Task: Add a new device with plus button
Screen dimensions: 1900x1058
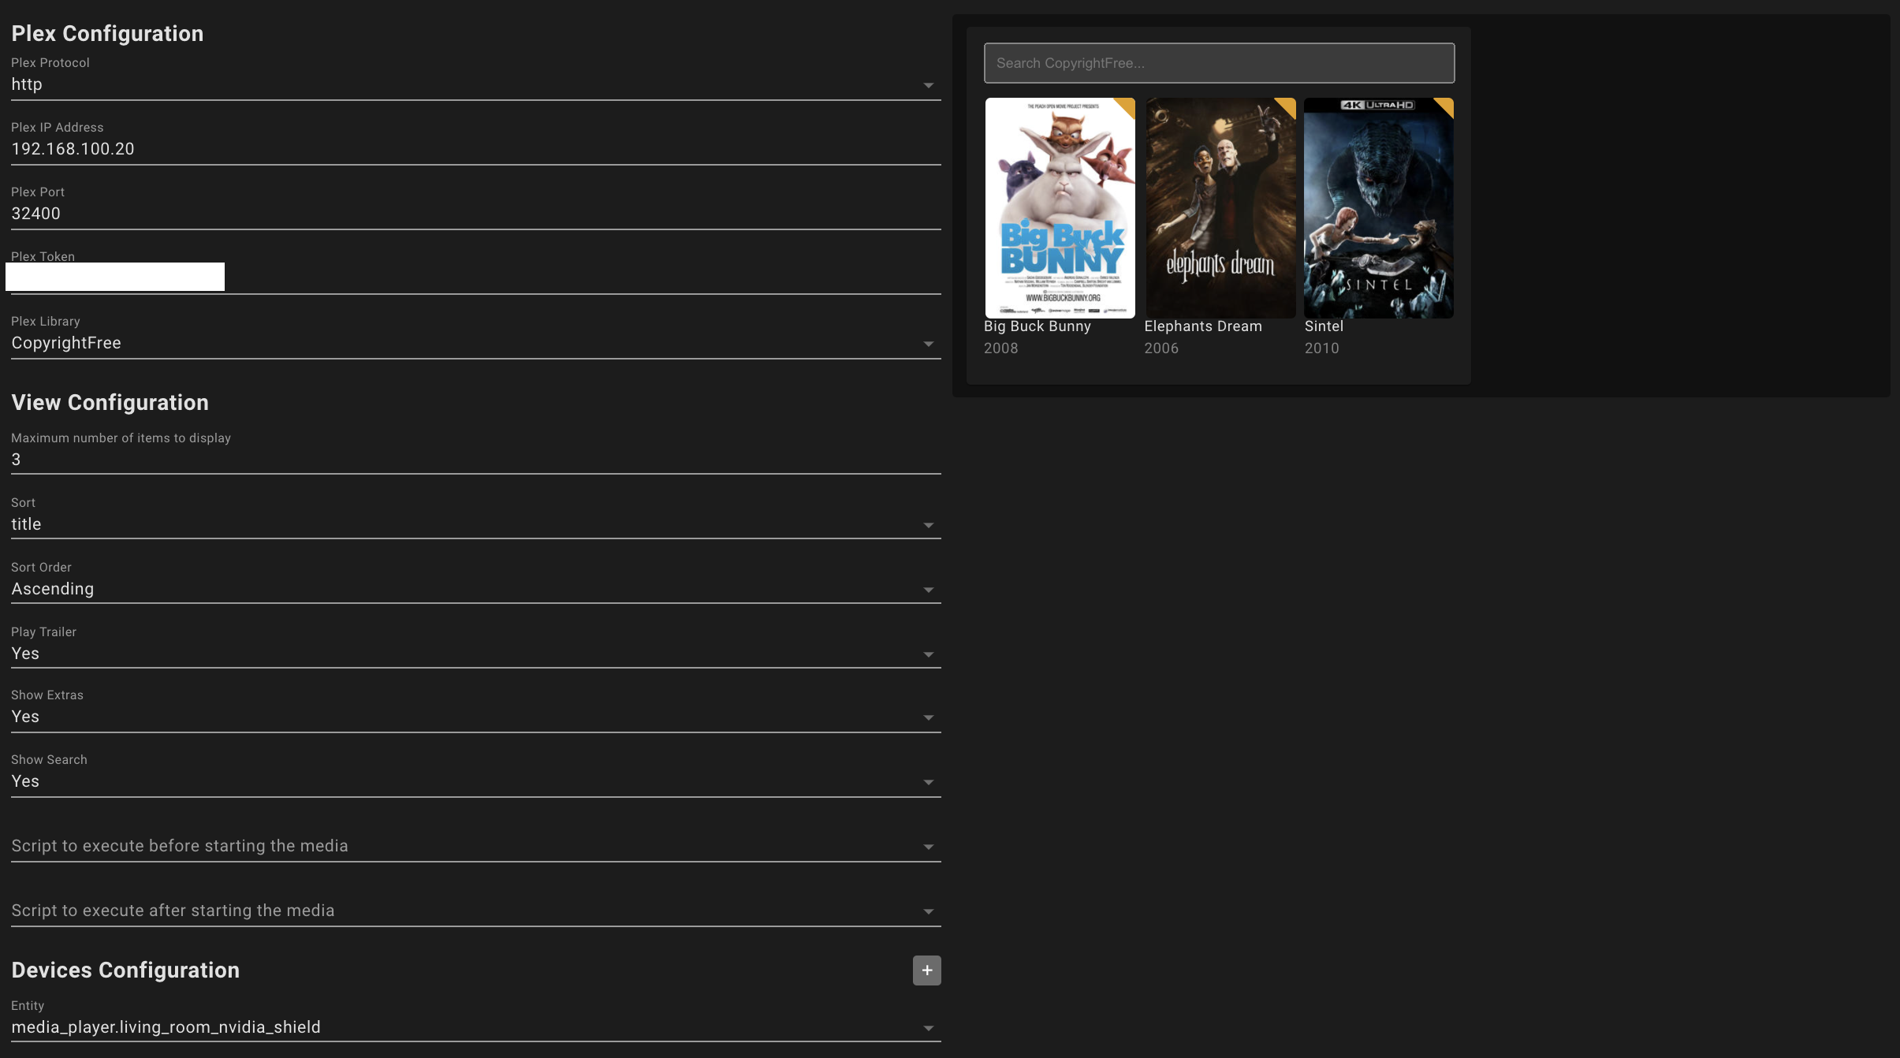Action: 926,970
